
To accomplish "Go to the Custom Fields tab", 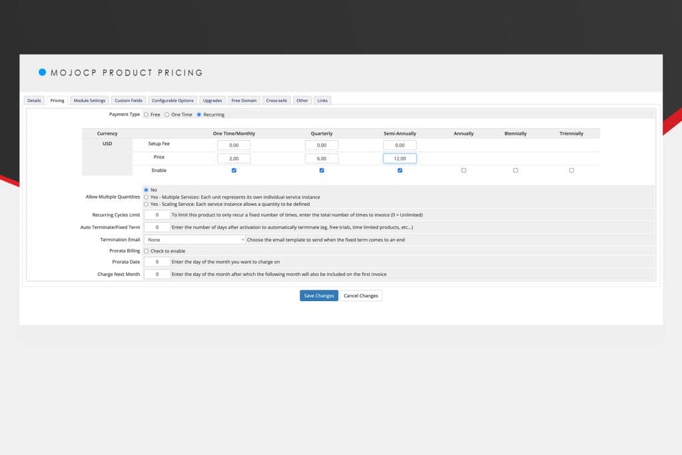I will click(129, 101).
